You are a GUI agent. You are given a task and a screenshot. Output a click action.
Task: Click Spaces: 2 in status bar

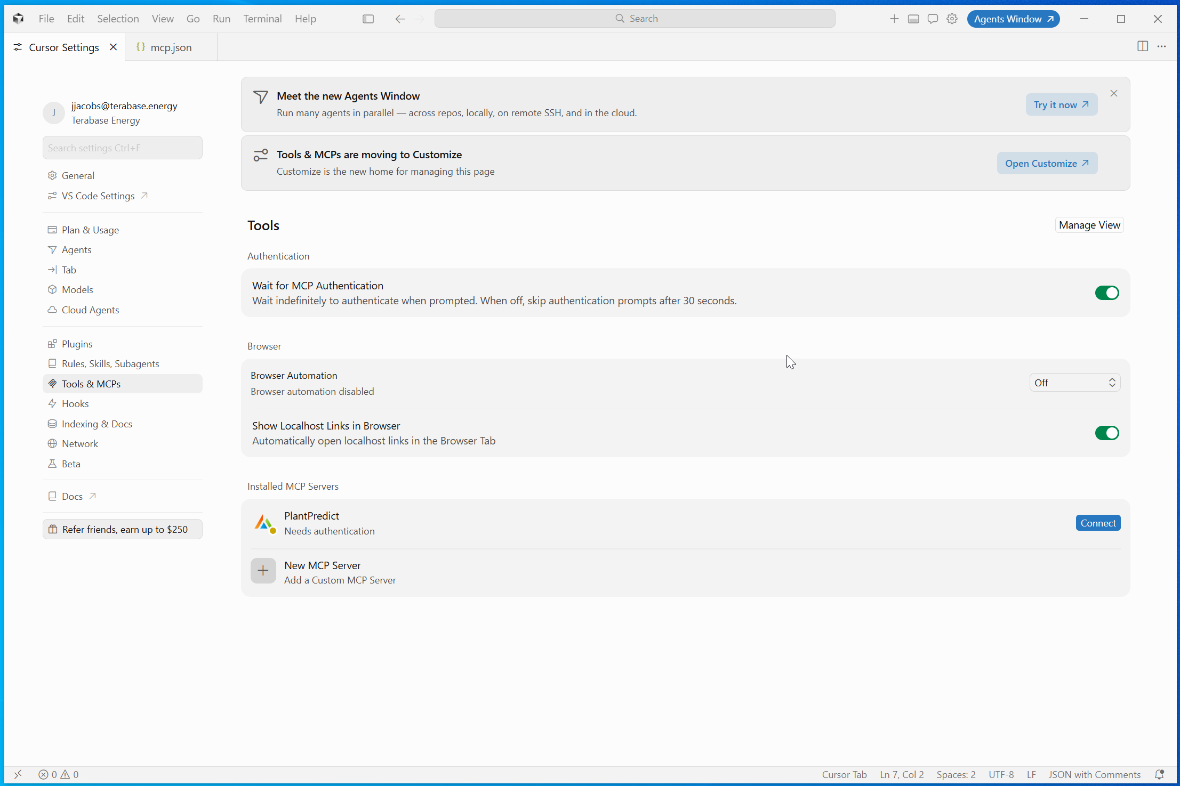tap(956, 774)
